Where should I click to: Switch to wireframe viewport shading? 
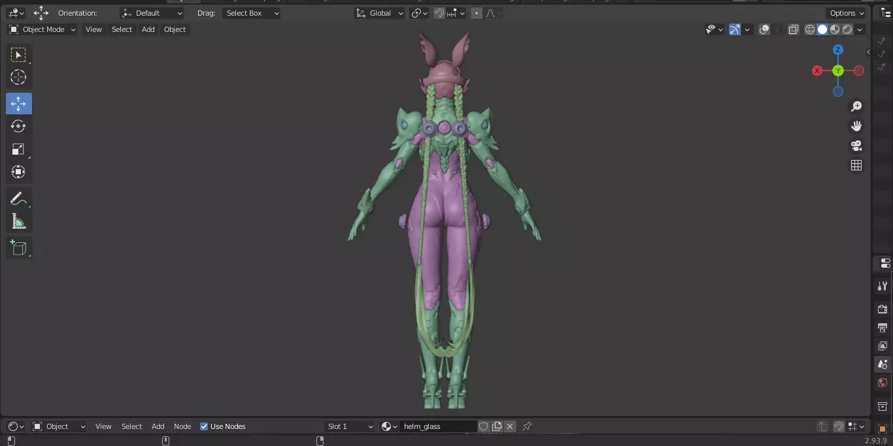tap(810, 29)
